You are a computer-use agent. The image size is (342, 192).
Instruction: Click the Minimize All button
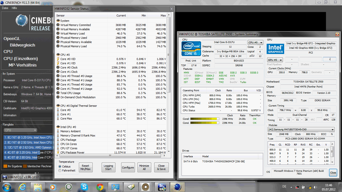tap(144, 167)
